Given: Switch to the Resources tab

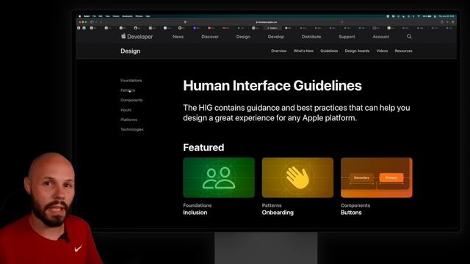Looking at the screenshot, I should point(403,51).
